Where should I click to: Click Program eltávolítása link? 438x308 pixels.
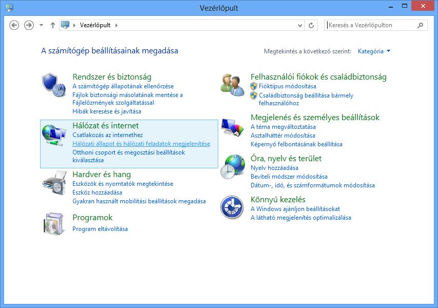tap(100, 229)
